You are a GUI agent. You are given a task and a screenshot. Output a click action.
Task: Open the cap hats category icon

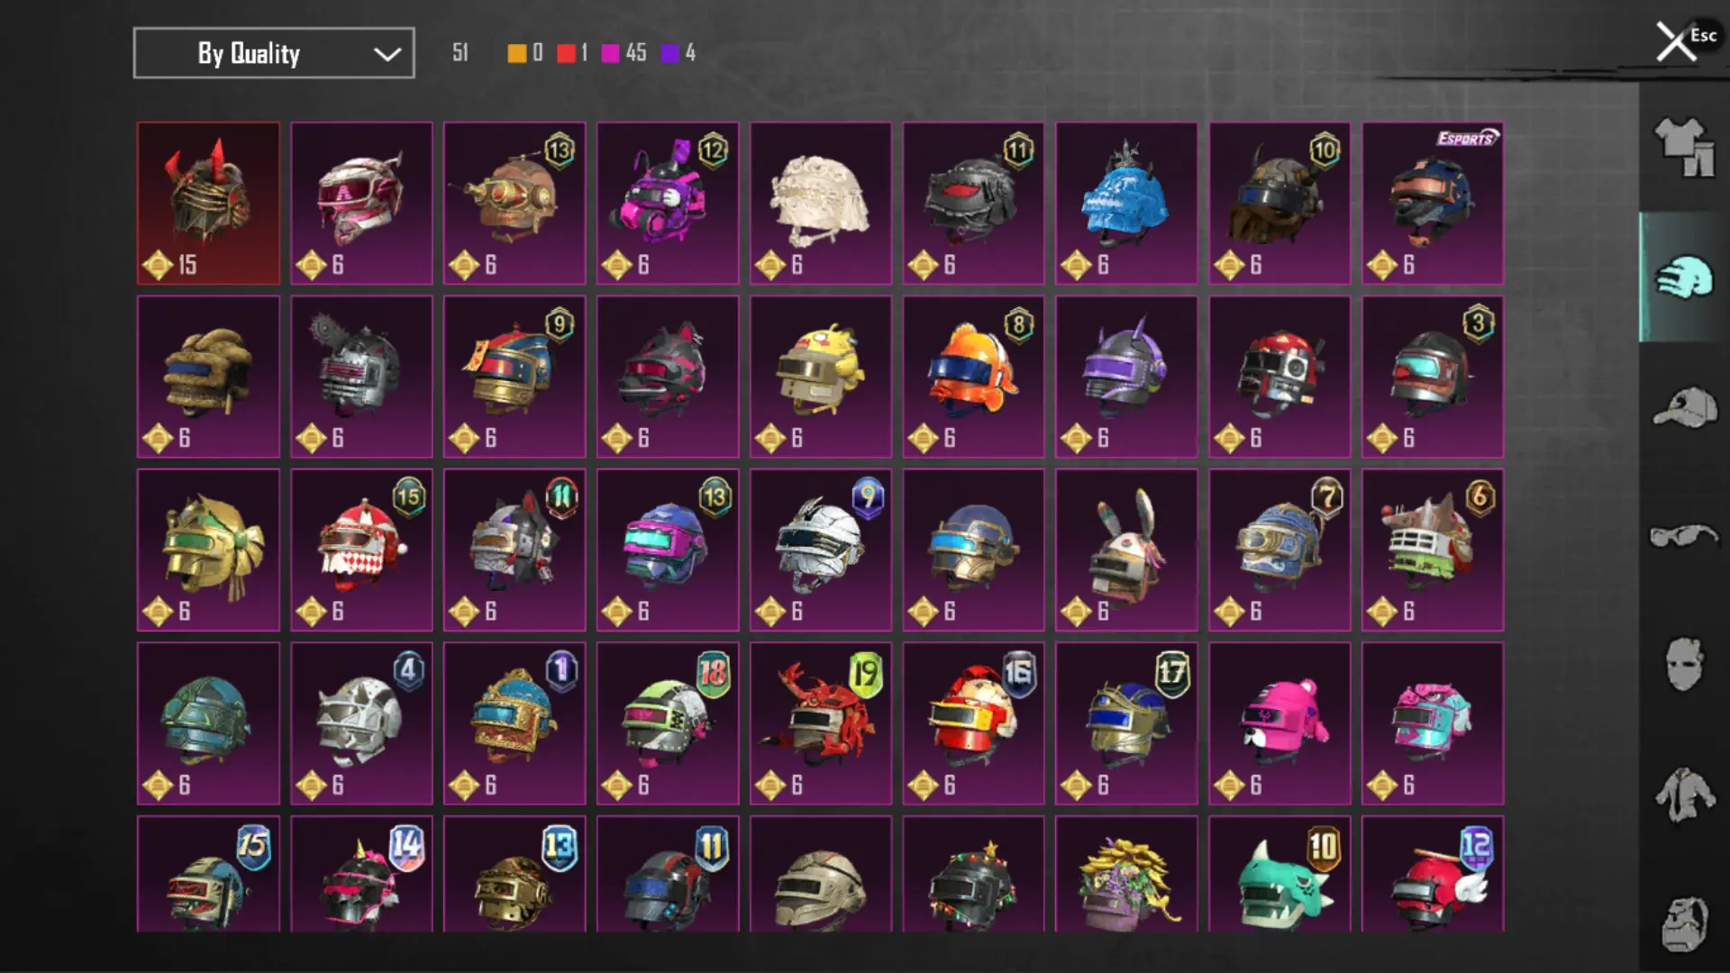click(1683, 407)
